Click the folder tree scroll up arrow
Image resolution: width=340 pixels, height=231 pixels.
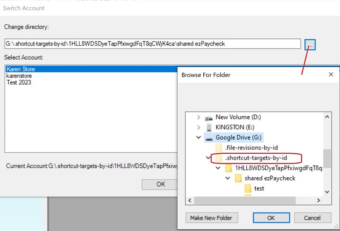[327, 117]
